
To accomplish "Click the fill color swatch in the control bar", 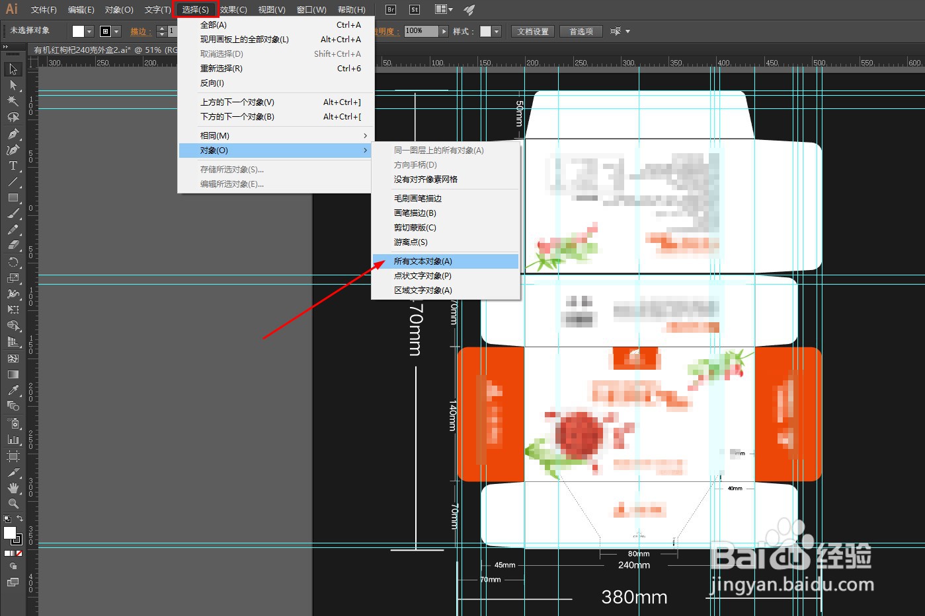I will [78, 31].
